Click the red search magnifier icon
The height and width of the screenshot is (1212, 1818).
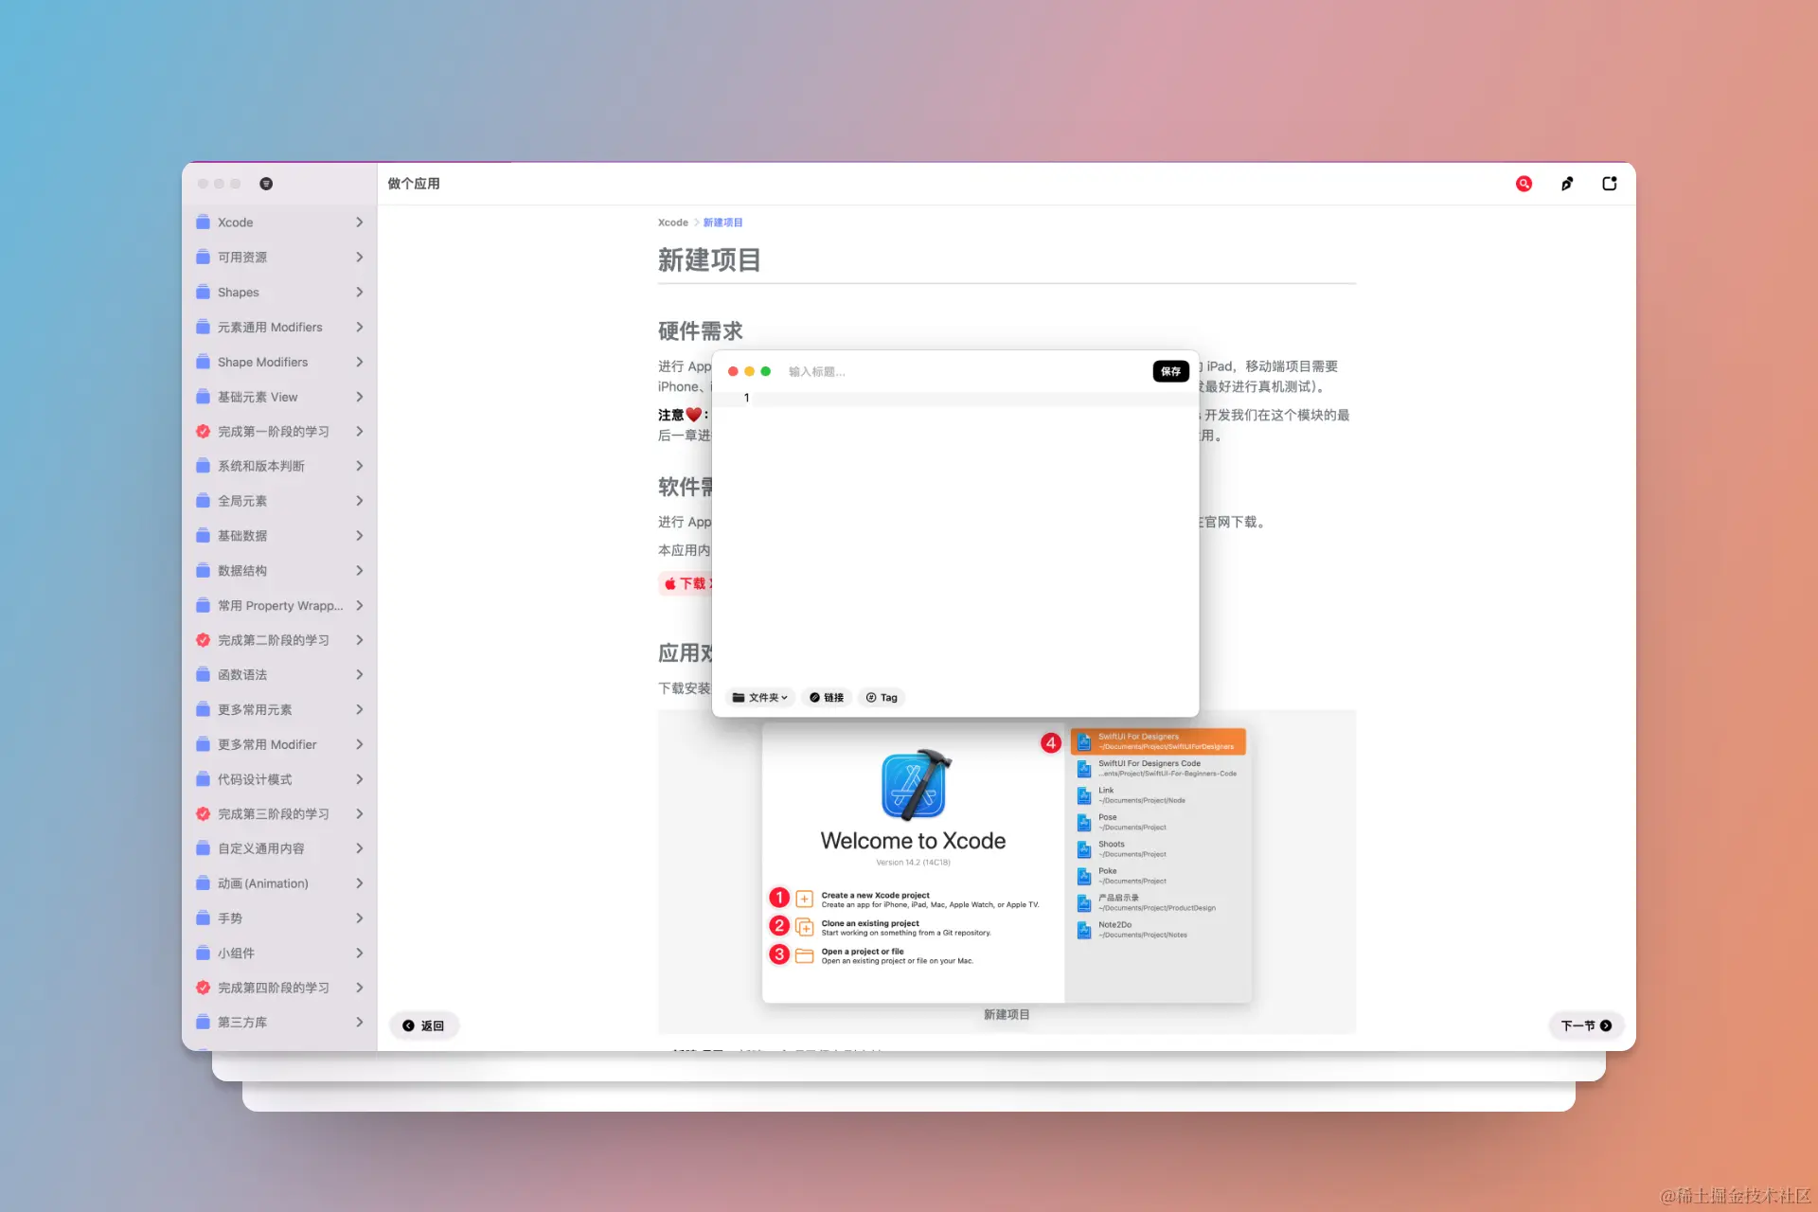[1524, 184]
